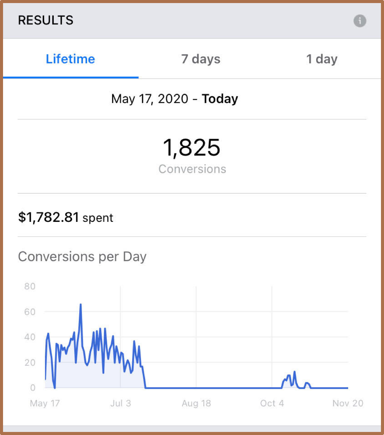
Task: Click the Conversions per Day chart title
Action: [x=82, y=257]
